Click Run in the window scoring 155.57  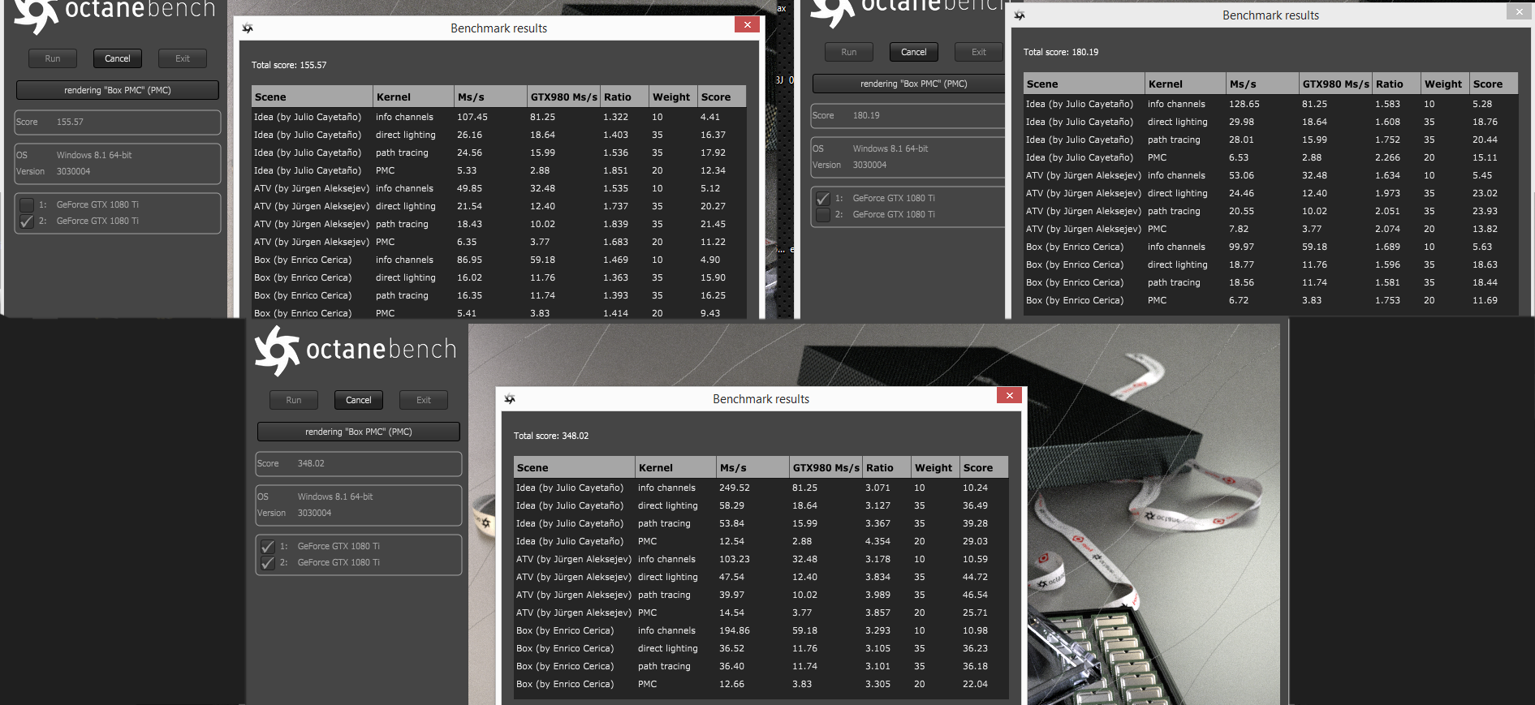[53, 58]
